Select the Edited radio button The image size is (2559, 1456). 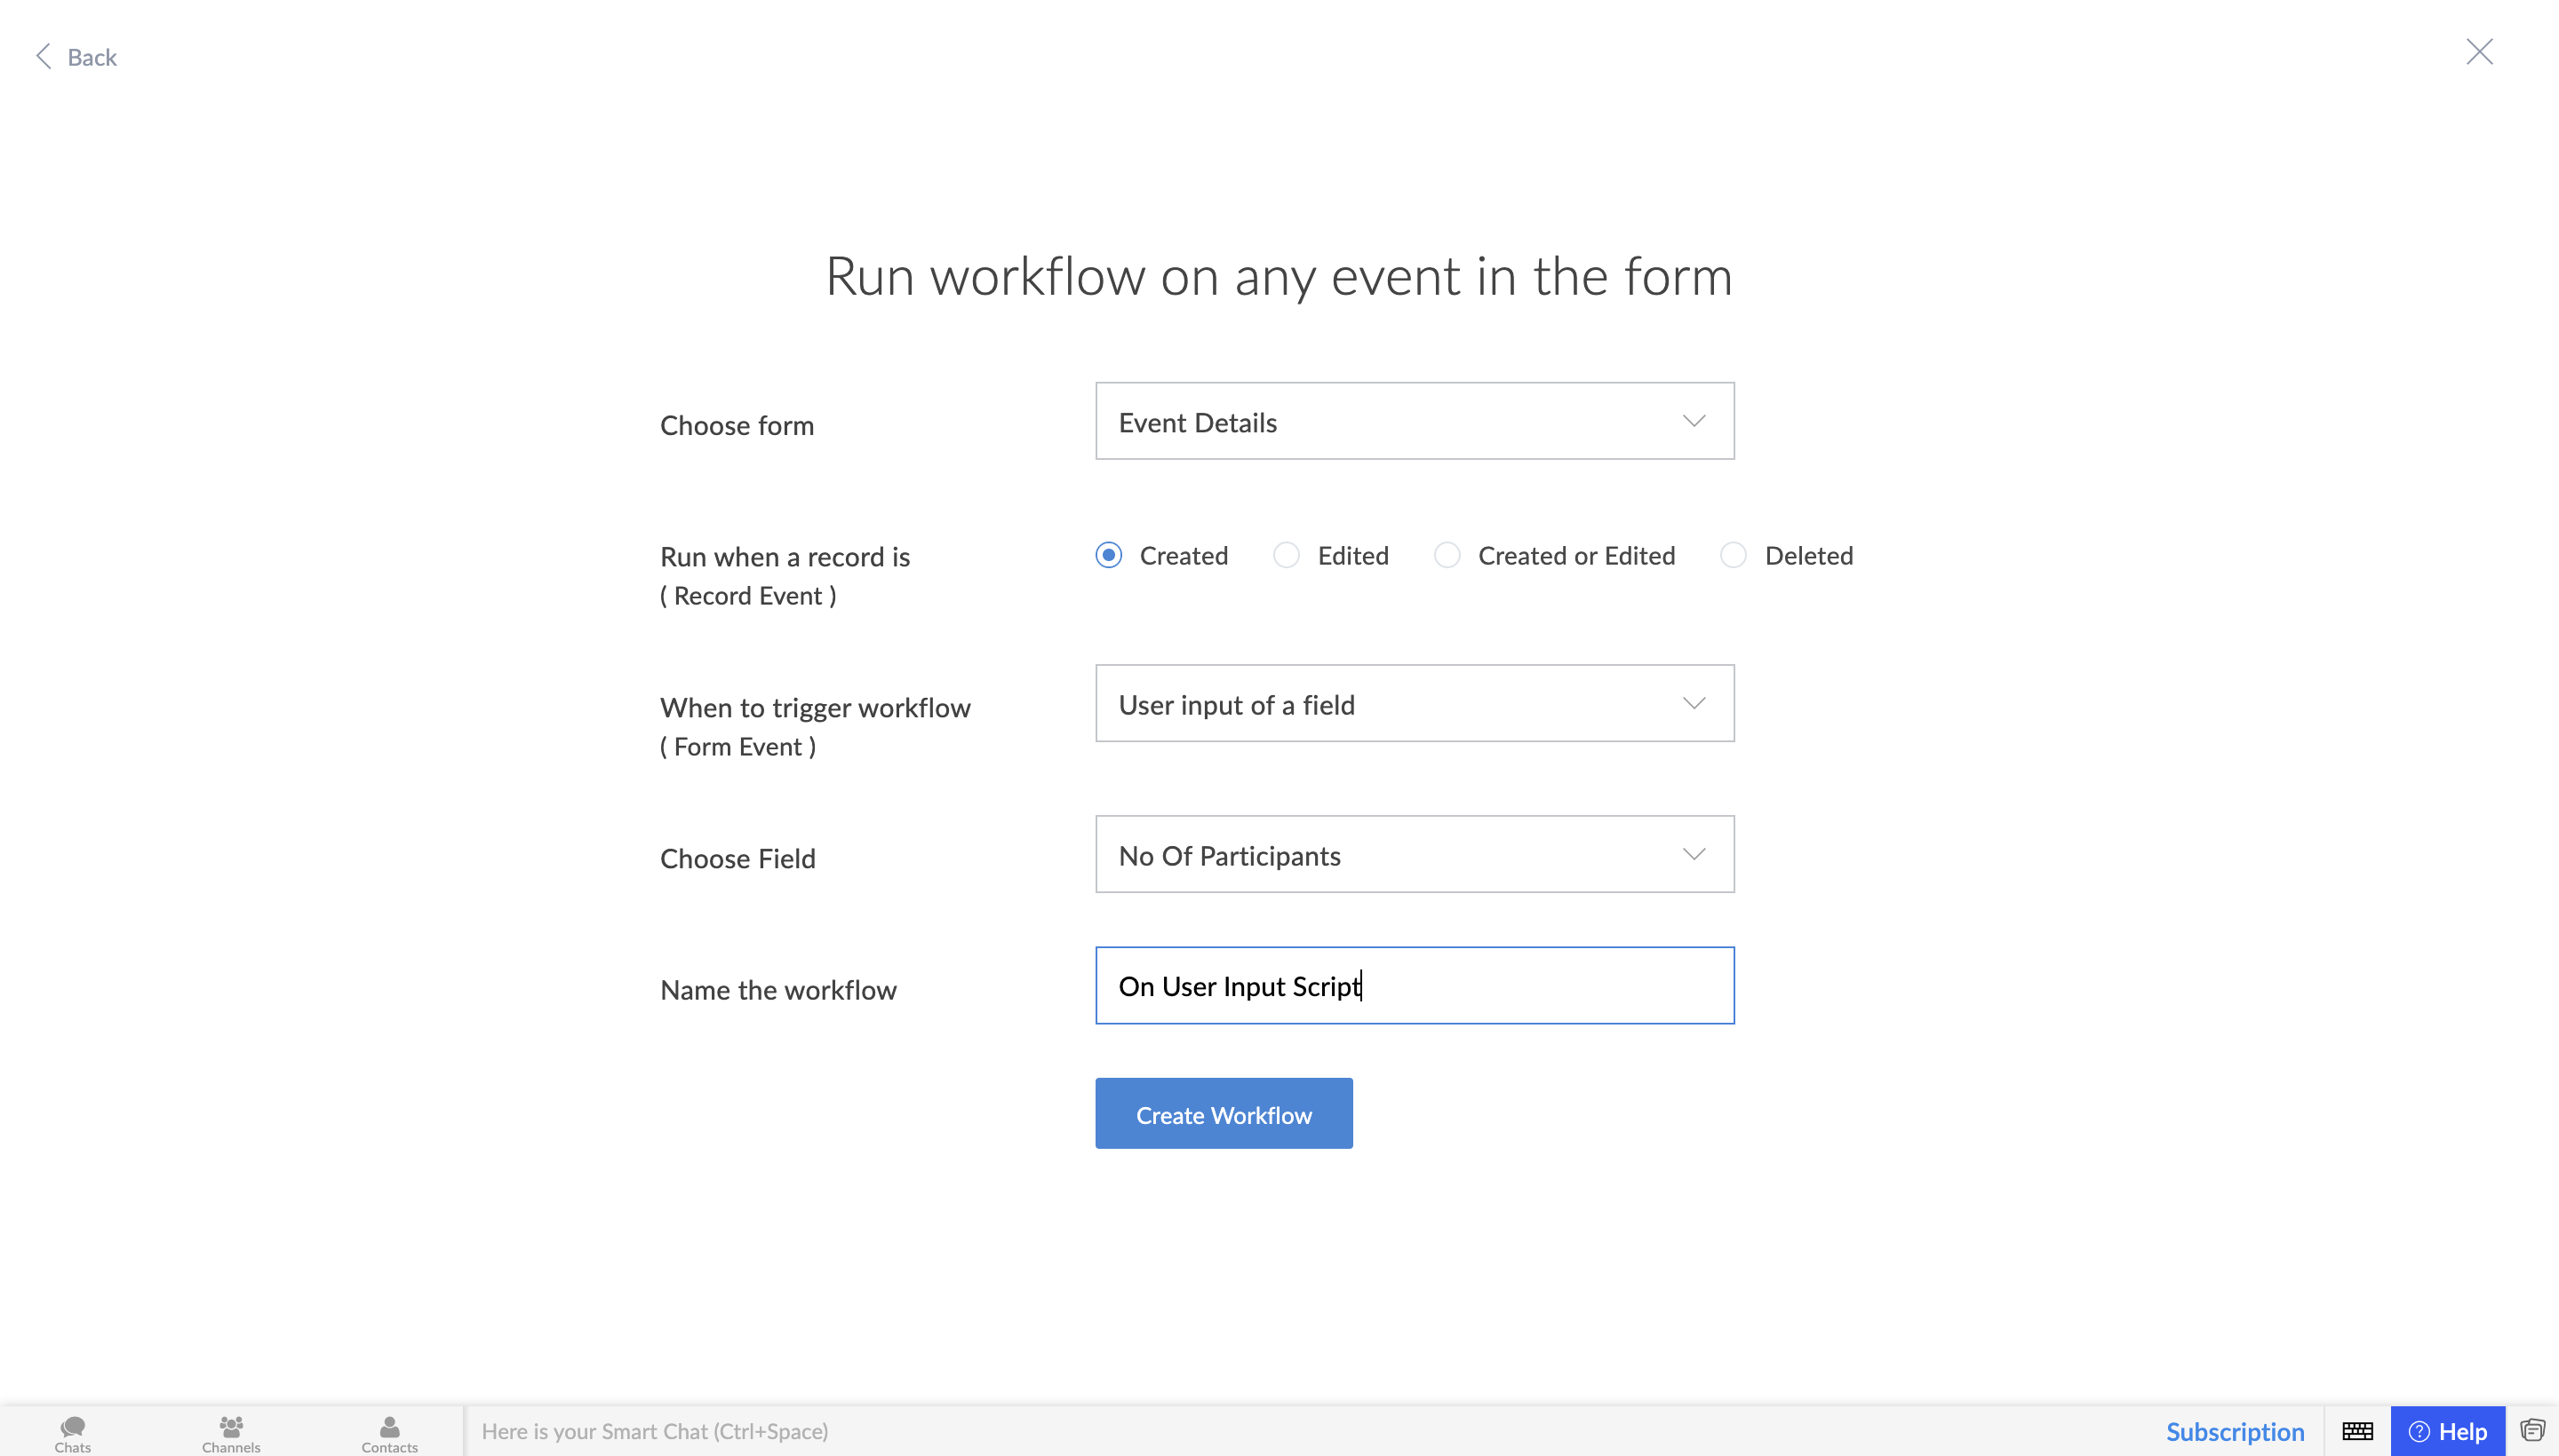click(x=1286, y=555)
